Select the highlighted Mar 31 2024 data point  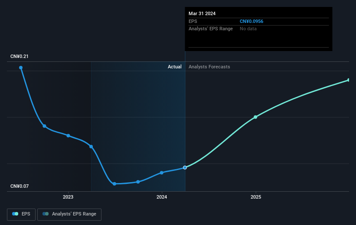pyautogui.click(x=185, y=168)
